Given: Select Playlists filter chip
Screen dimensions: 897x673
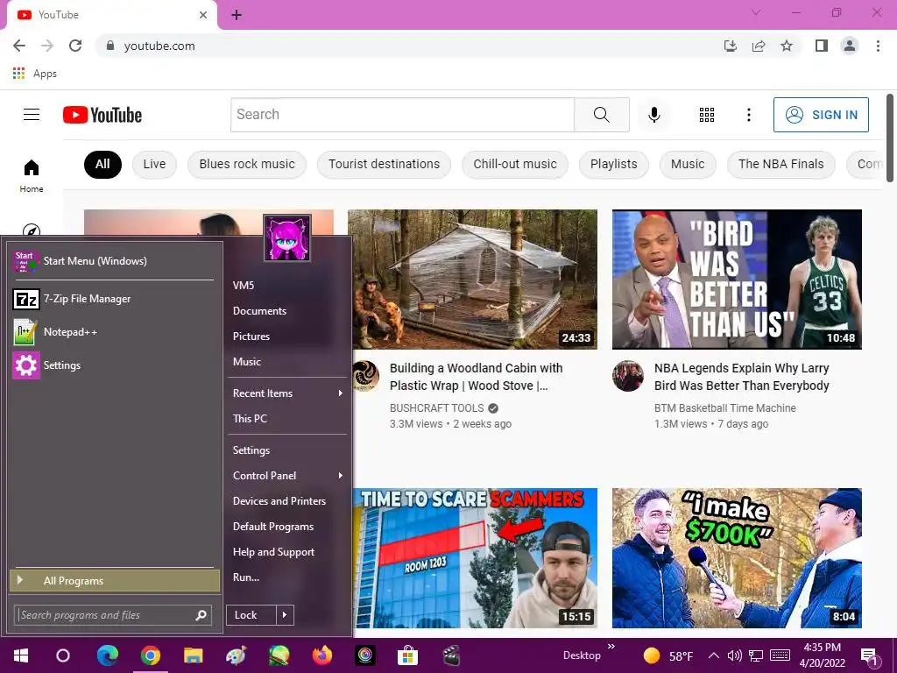Looking at the screenshot, I should (x=614, y=164).
